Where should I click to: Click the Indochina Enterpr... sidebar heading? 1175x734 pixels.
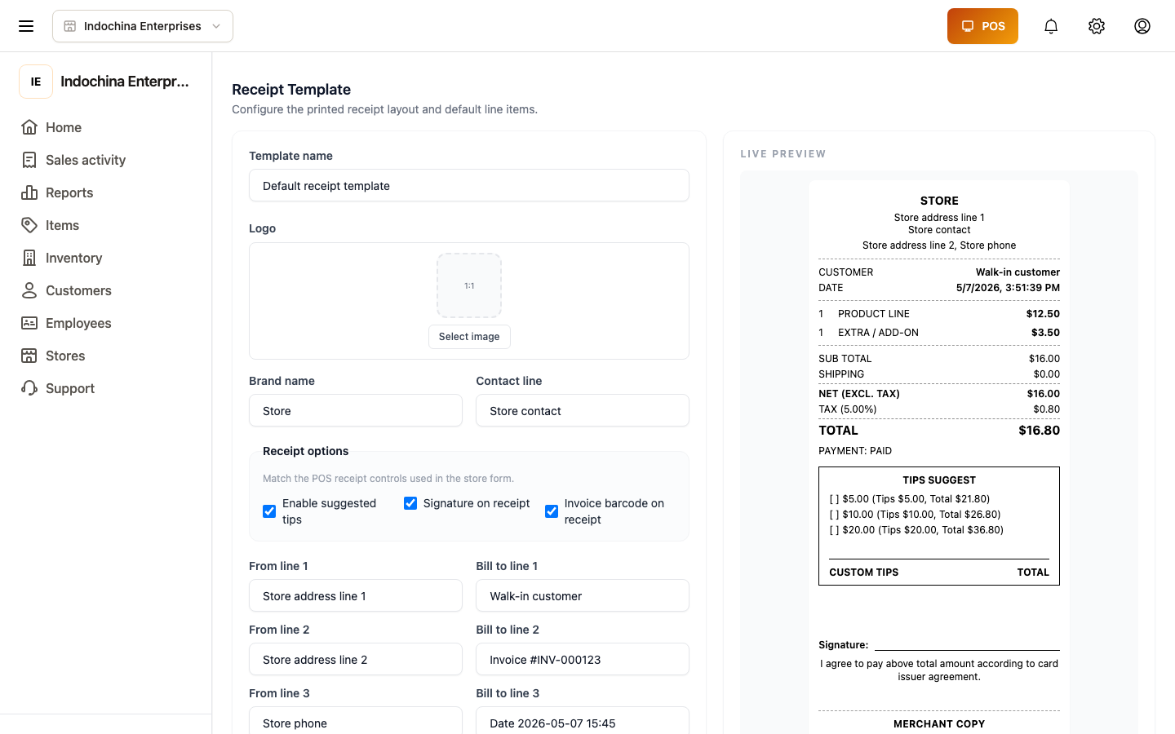125,82
